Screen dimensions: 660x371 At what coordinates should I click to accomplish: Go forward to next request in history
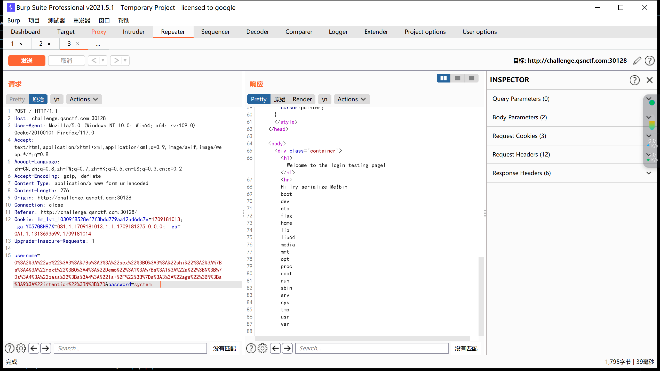pyautogui.click(x=116, y=61)
